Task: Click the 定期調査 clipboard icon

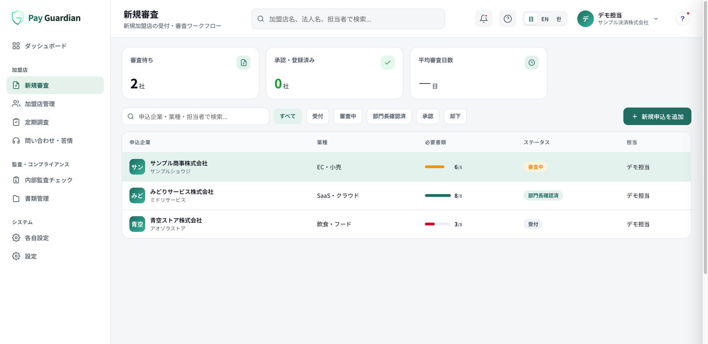Action: pos(16,122)
